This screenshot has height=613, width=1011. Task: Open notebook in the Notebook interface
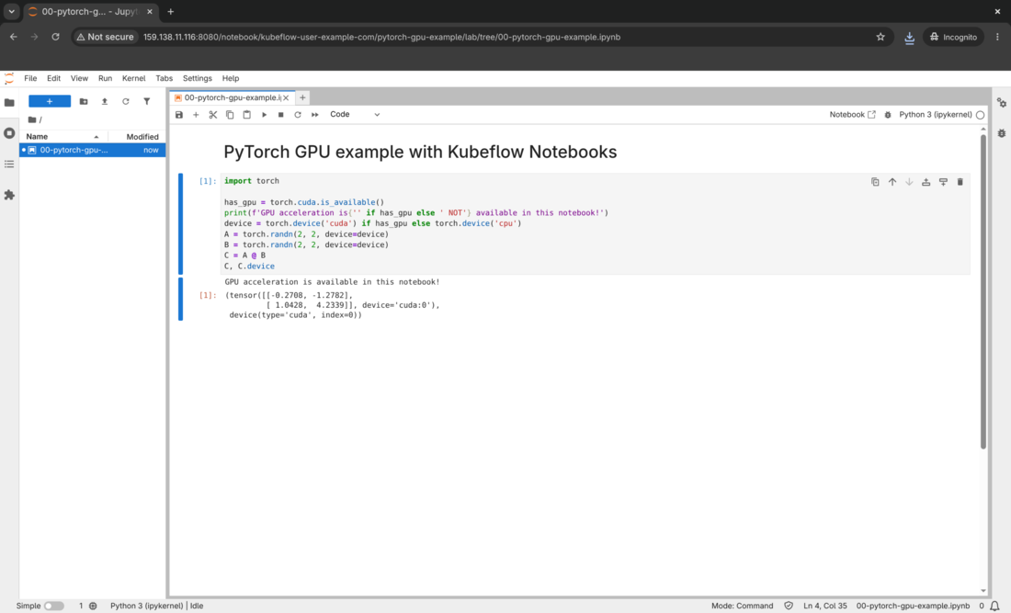pos(852,115)
